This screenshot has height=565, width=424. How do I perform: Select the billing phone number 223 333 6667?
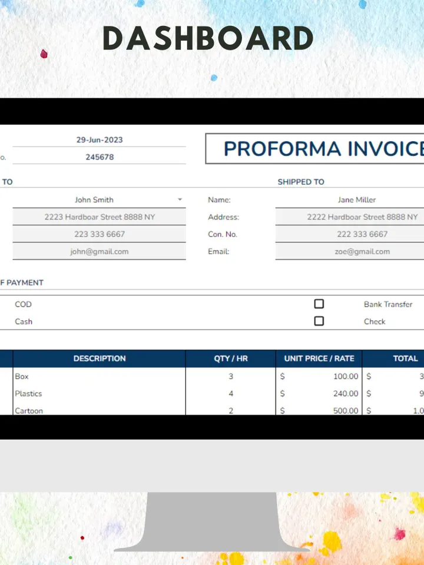click(x=100, y=234)
